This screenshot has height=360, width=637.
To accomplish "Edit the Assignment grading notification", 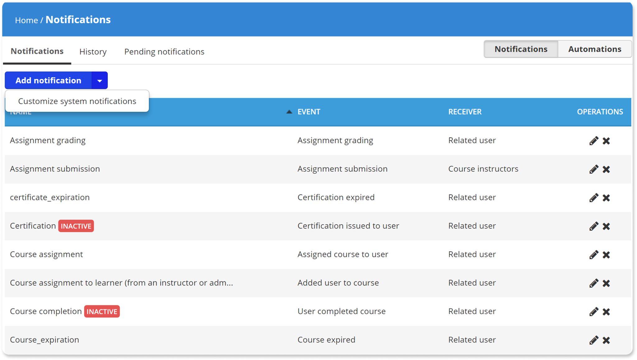I will click(593, 141).
